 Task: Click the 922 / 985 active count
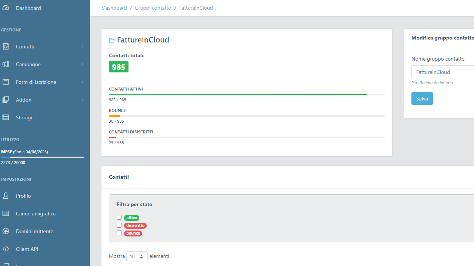117,100
